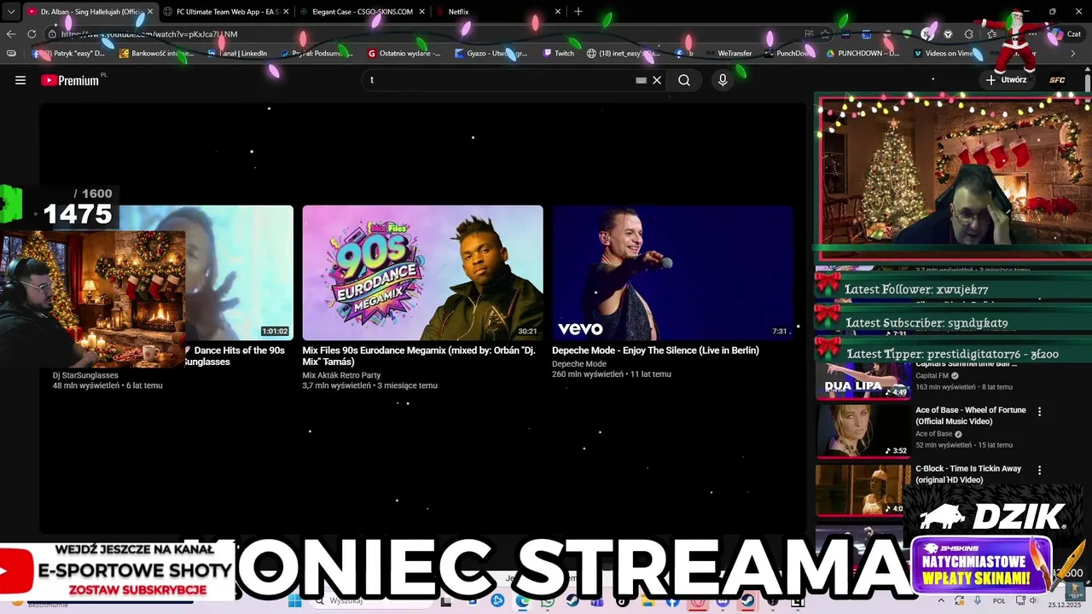The height and width of the screenshot is (614, 1092).
Task: Show hidden system tray icons chevron
Action: pyautogui.click(x=942, y=601)
